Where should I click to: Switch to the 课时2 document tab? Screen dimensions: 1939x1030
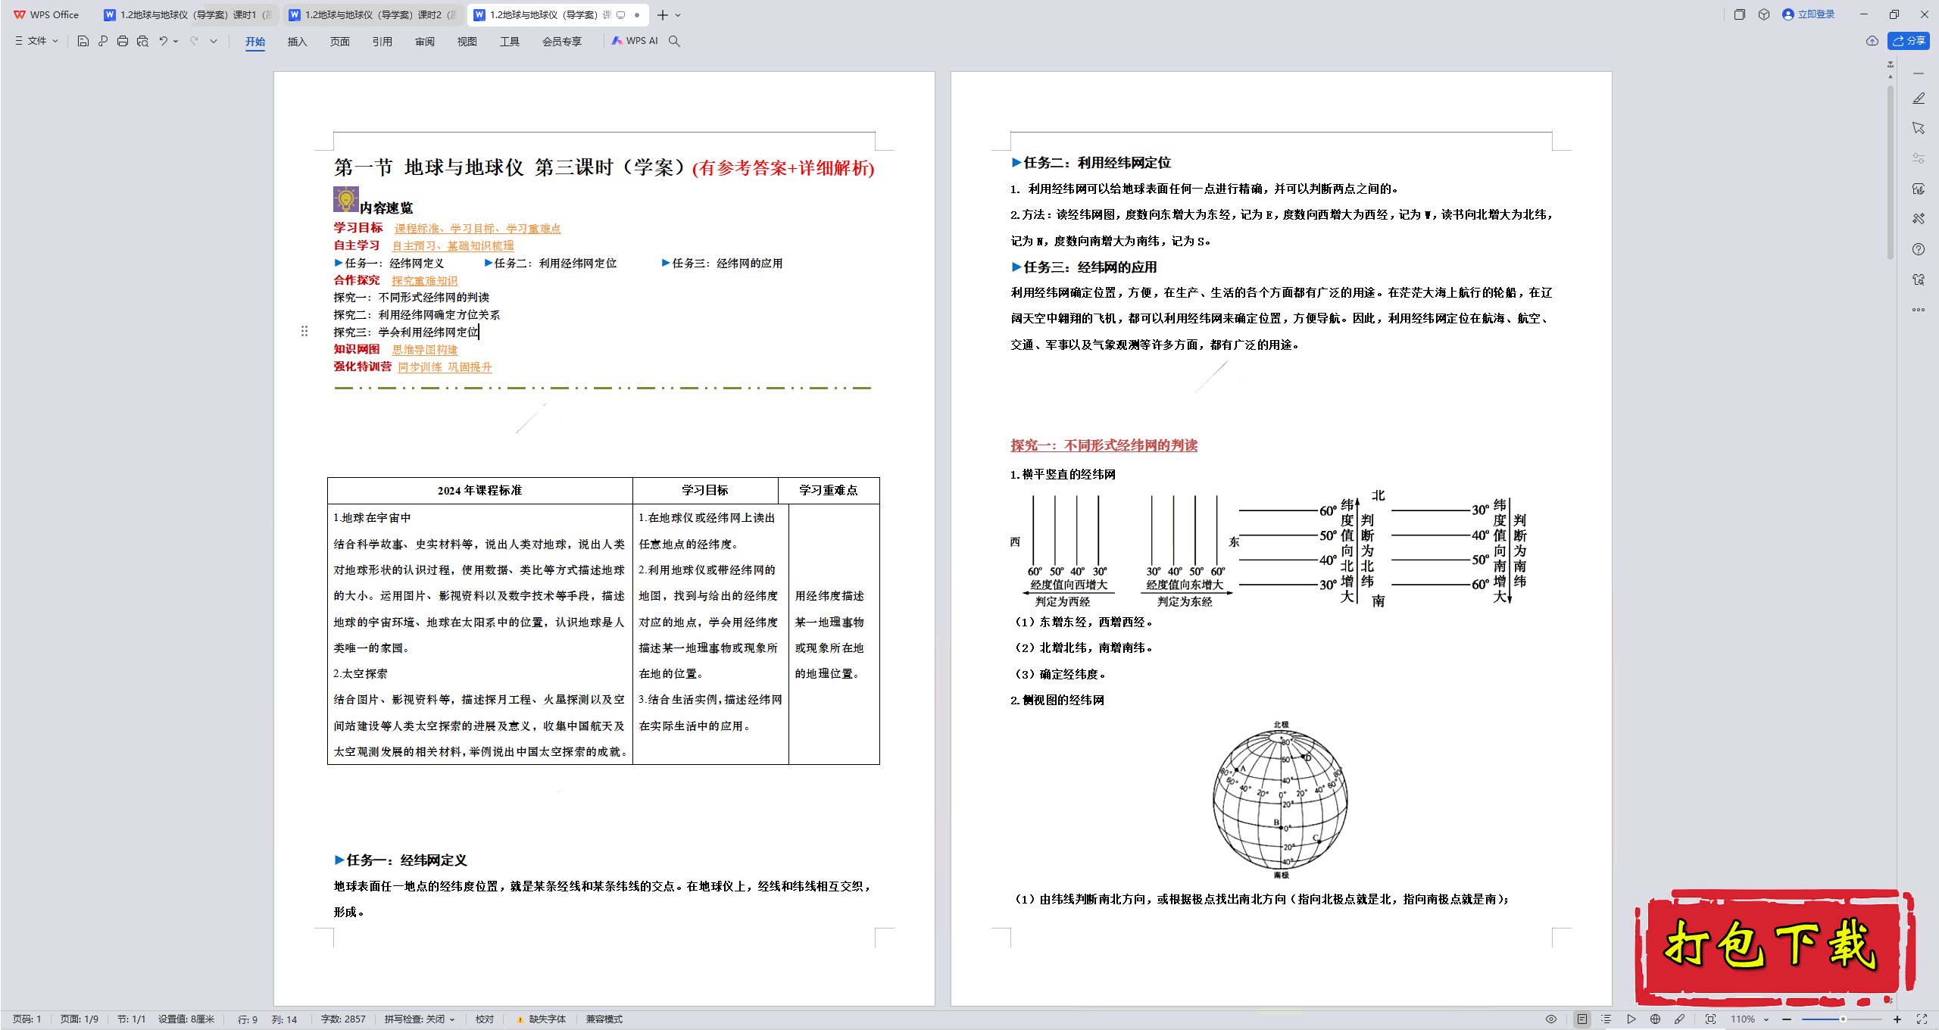[x=373, y=15]
